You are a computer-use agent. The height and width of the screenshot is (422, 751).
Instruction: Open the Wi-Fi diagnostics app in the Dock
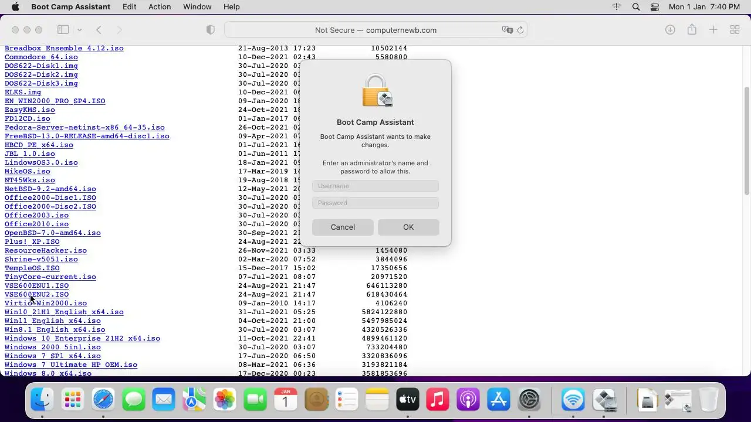click(573, 400)
